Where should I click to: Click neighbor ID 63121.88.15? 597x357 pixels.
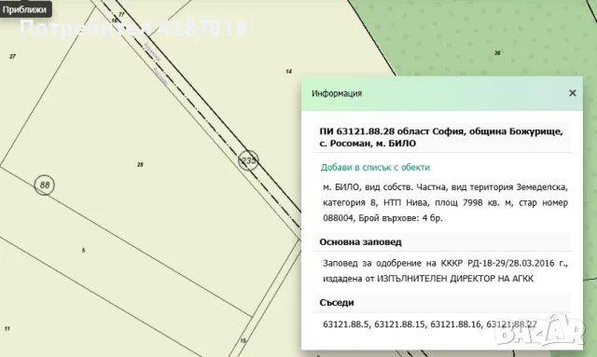point(399,324)
